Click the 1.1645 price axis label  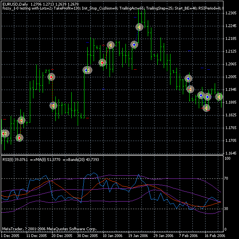(231, 153)
